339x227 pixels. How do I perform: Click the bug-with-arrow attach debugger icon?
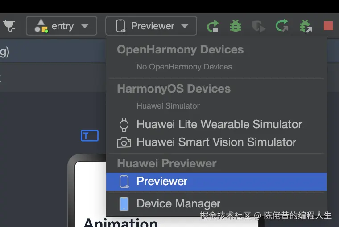(x=306, y=26)
